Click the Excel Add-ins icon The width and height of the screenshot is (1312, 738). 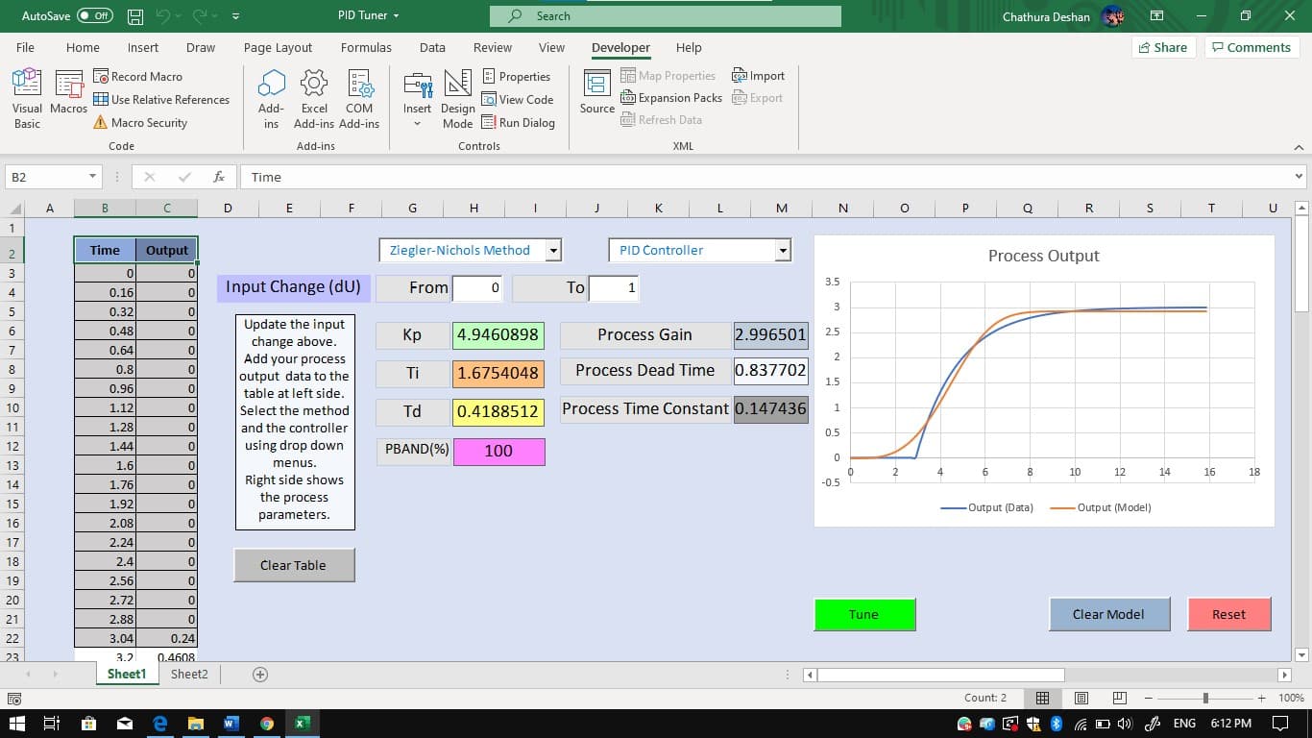(314, 99)
